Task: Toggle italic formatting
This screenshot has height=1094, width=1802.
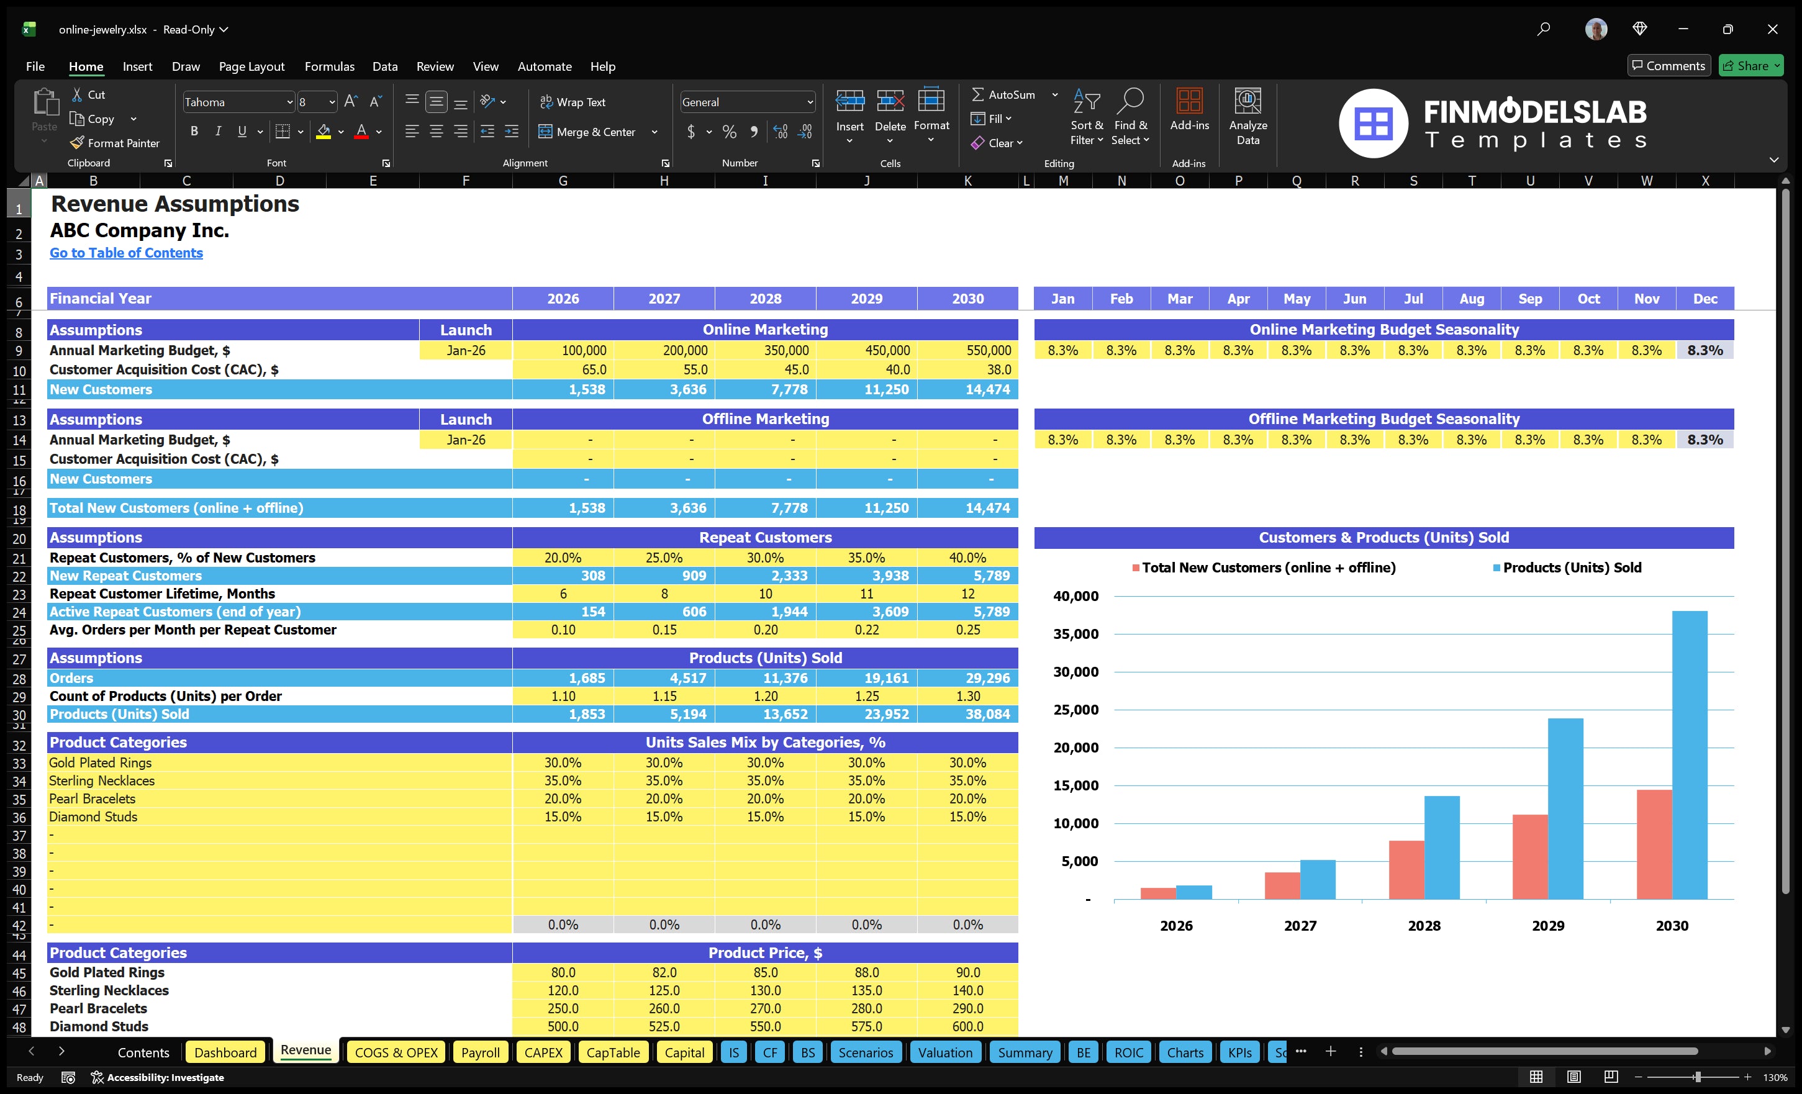Action: pyautogui.click(x=217, y=132)
